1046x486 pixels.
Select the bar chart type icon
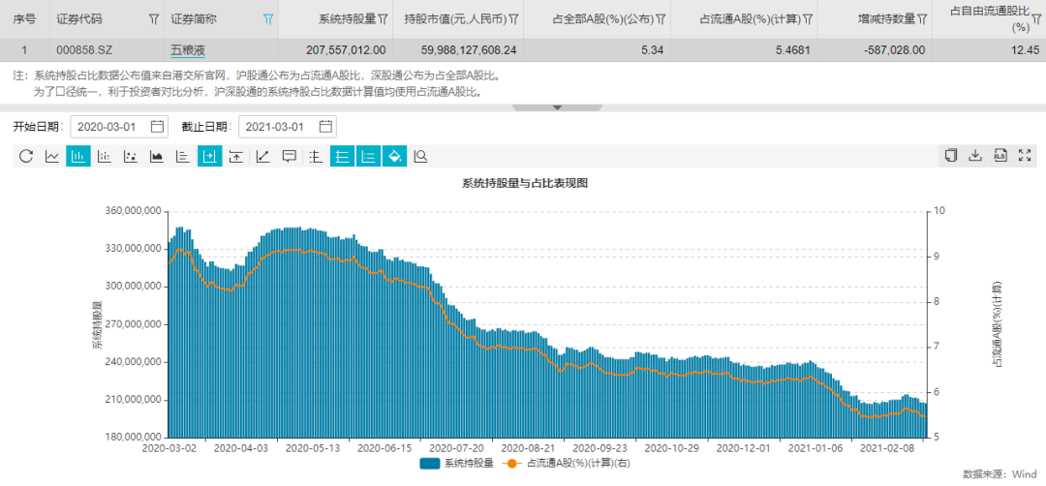coord(78,156)
